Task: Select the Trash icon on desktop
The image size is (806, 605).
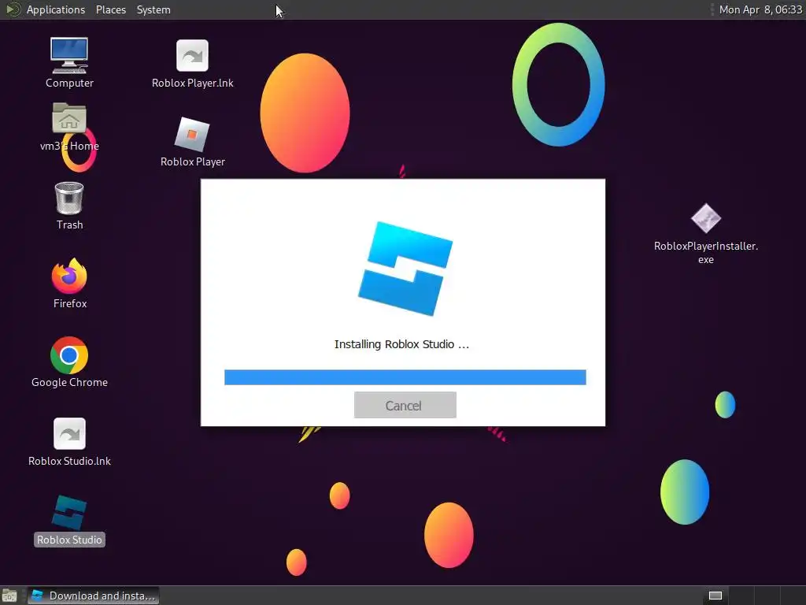Action: [69, 198]
